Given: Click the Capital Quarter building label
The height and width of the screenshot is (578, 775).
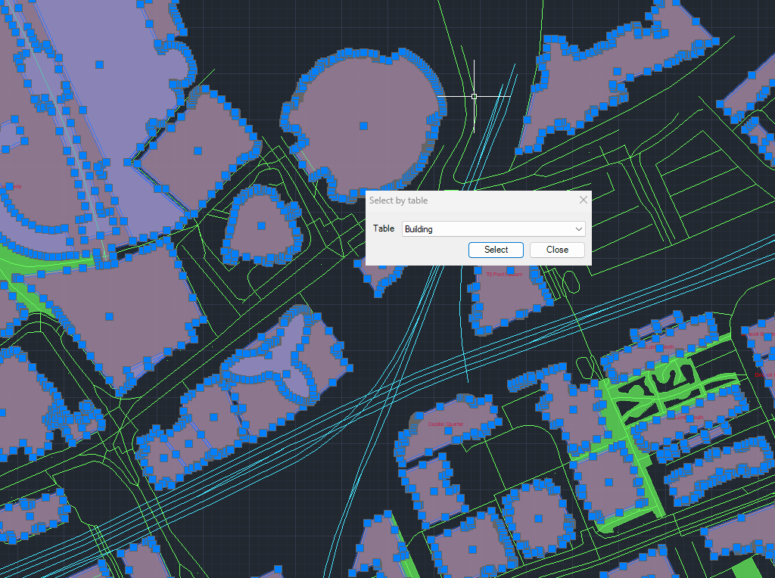Looking at the screenshot, I should coord(446,424).
